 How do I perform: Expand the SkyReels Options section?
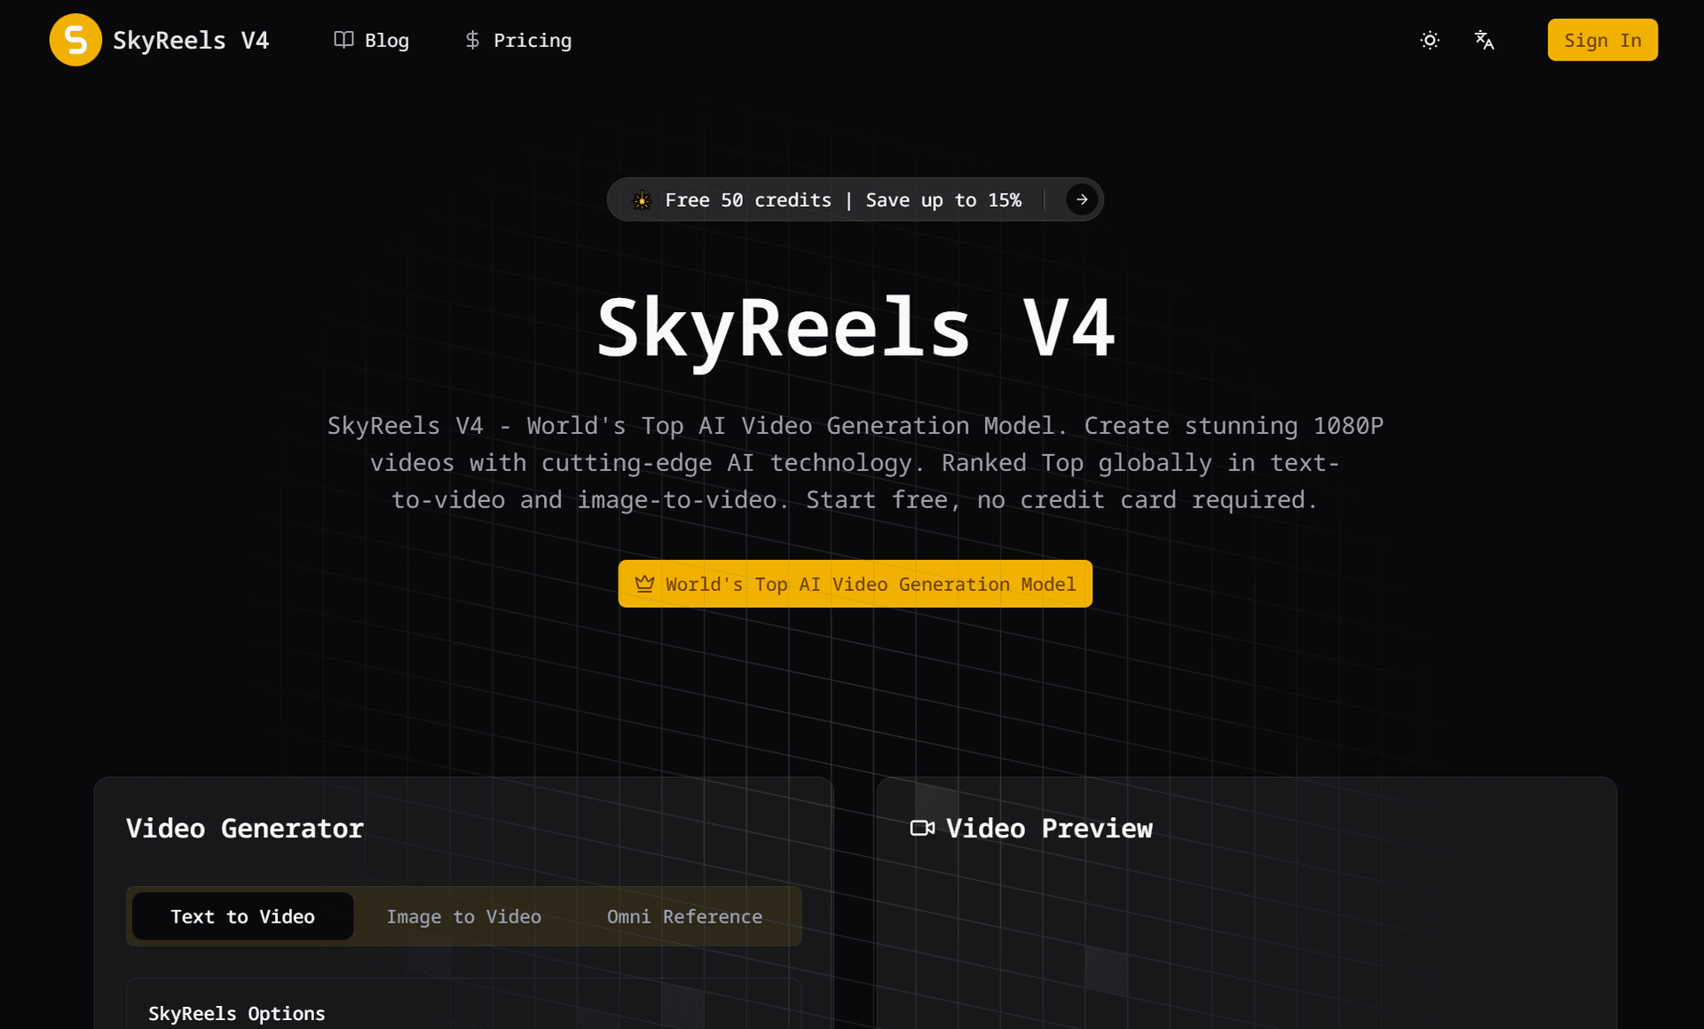point(236,1013)
